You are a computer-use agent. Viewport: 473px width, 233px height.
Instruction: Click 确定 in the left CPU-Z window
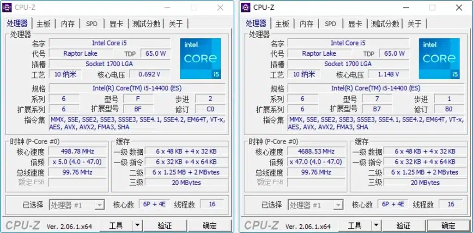pyautogui.click(x=210, y=225)
